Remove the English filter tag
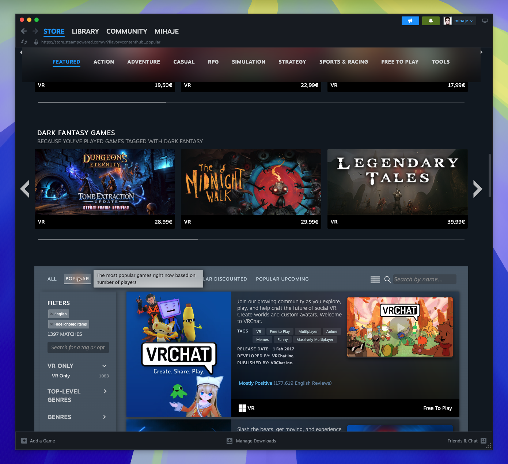The width and height of the screenshot is (508, 464). coord(52,314)
